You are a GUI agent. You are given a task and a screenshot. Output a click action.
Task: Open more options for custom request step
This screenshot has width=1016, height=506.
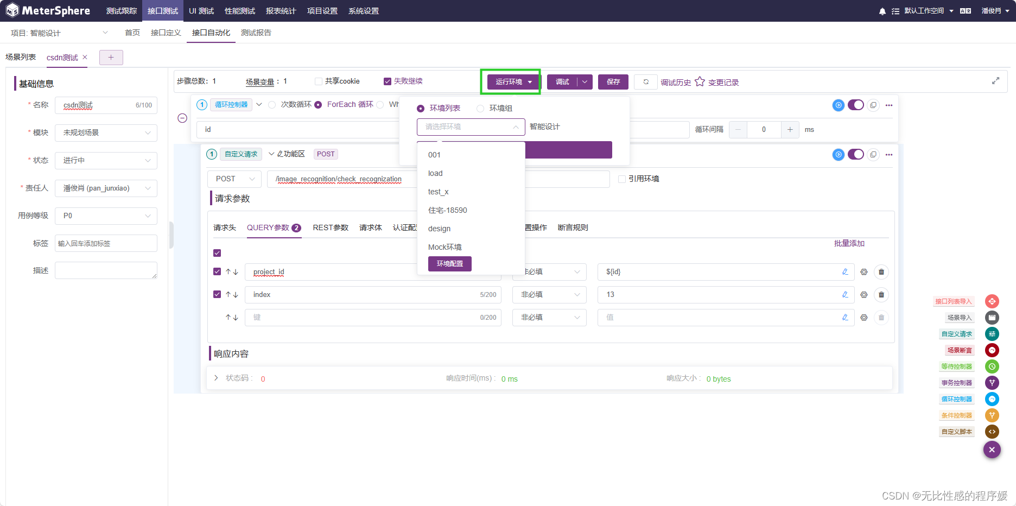(889, 155)
